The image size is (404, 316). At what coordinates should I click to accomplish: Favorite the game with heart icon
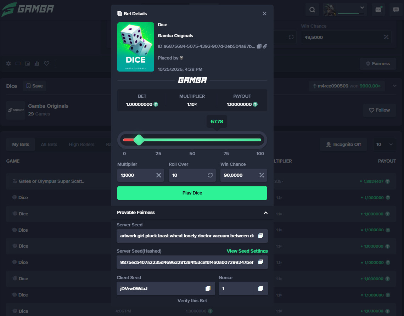coord(47,63)
